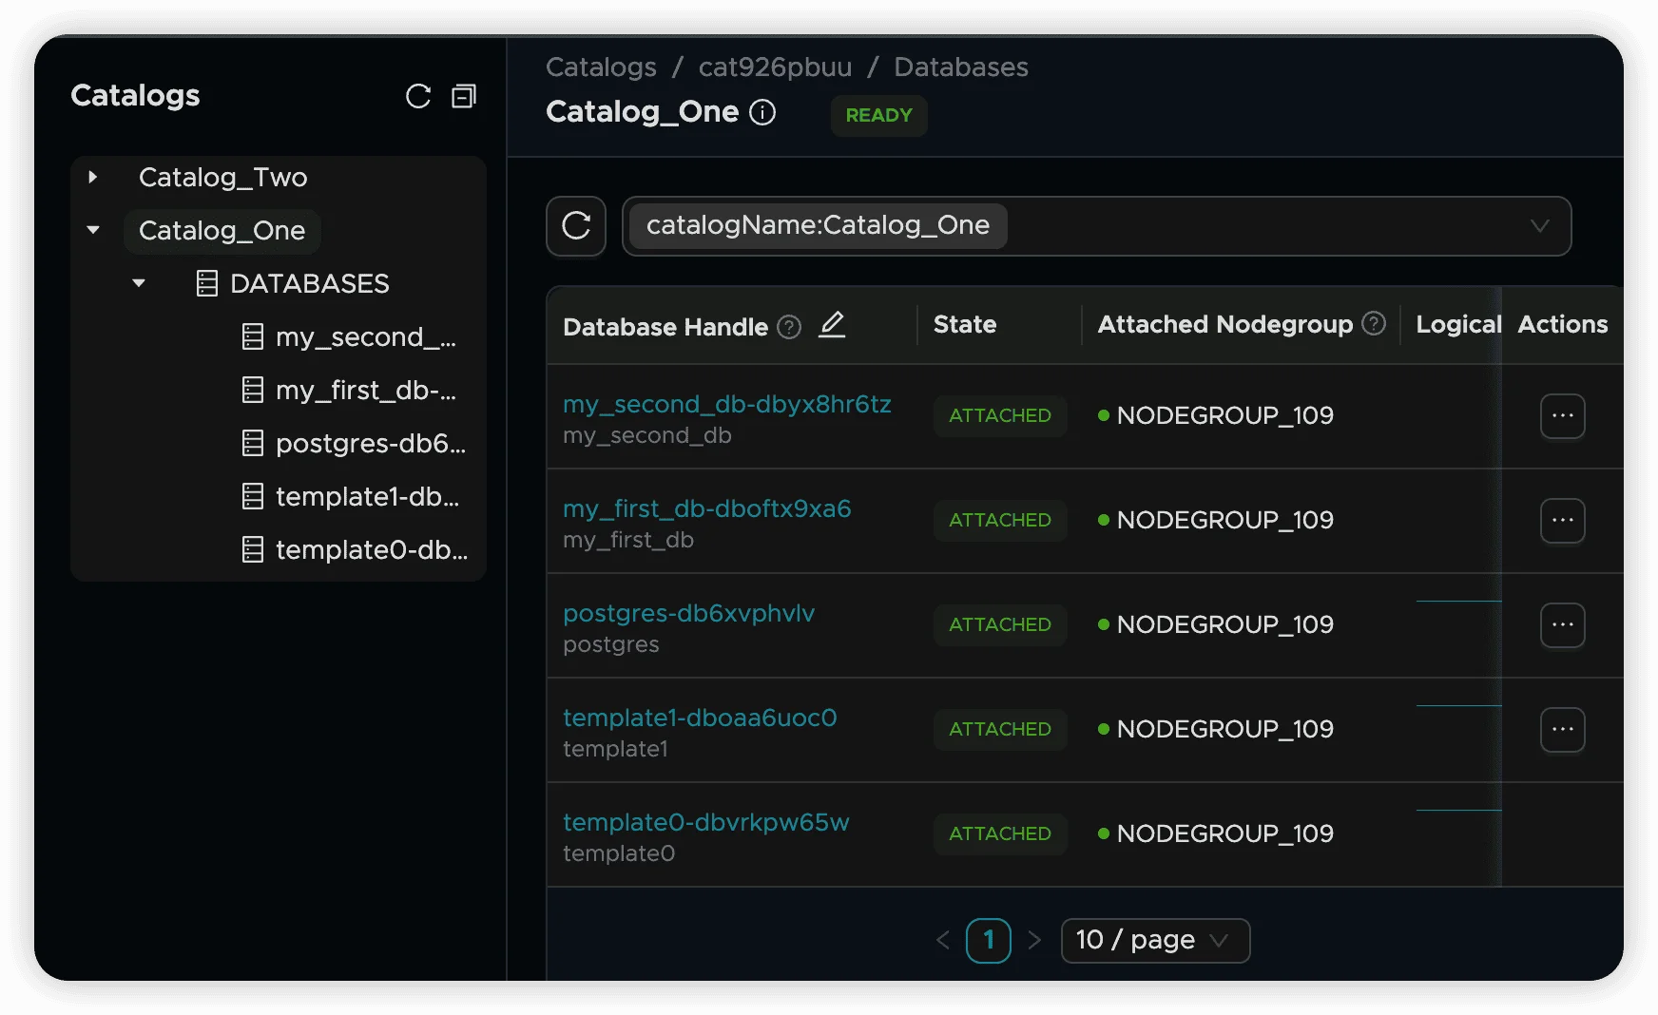The width and height of the screenshot is (1658, 1015).
Task: Expand the Catalog_Two tree node
Action: [92, 177]
